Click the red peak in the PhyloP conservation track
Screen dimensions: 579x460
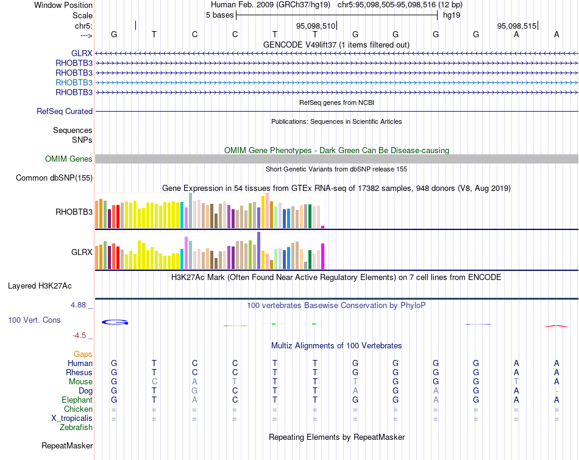[556, 326]
